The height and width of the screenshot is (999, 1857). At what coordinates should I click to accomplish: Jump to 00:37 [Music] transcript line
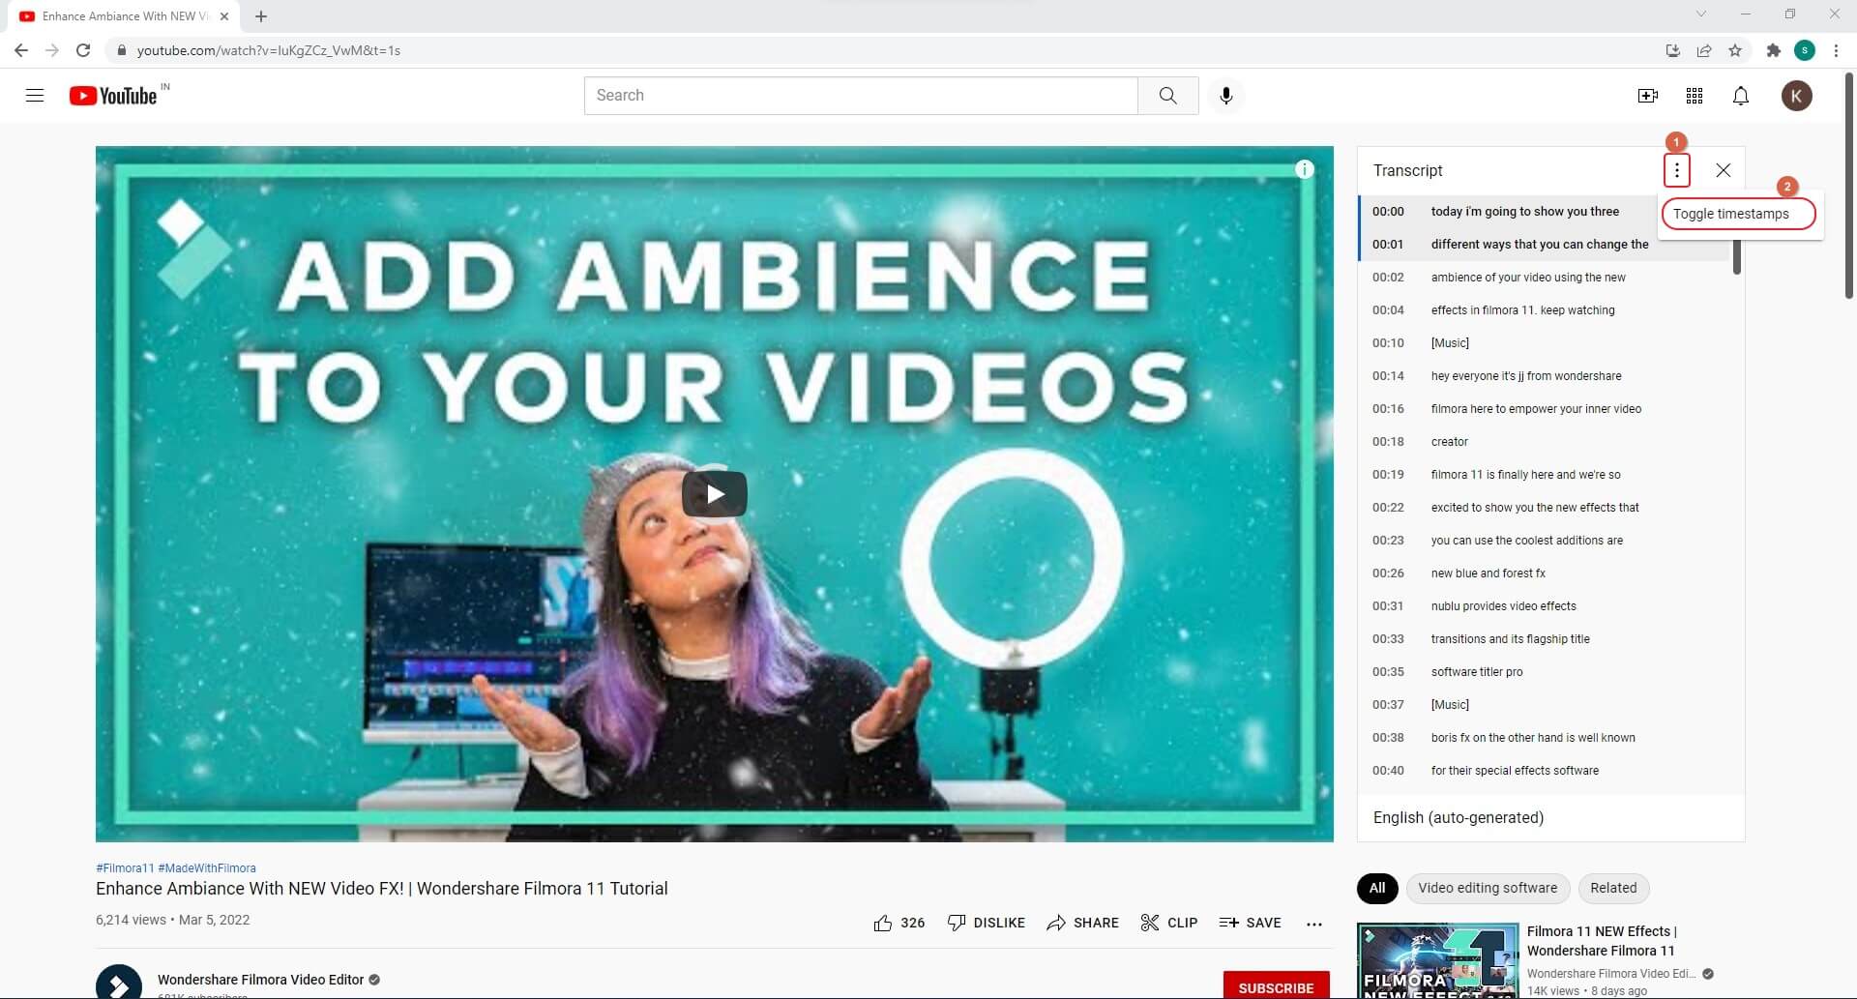coord(1543,705)
